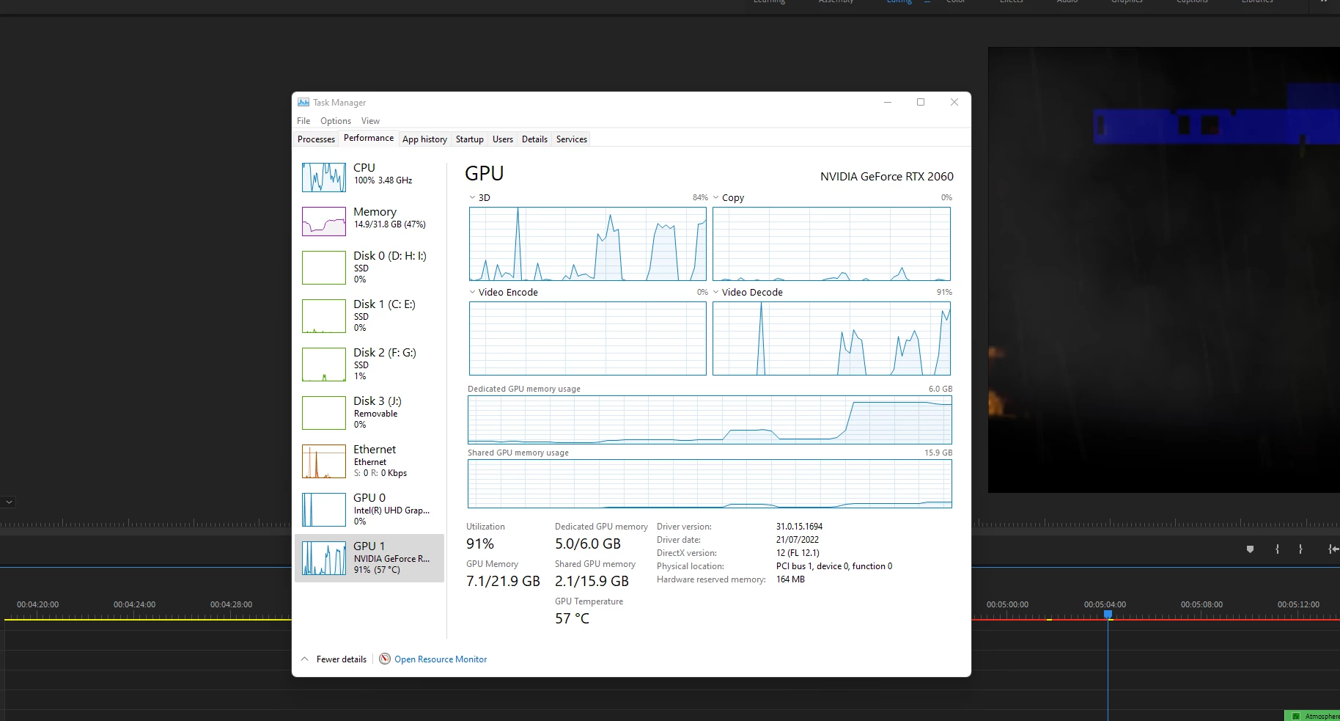Viewport: 1340px width, 721px height.
Task: Click the Open Resource Monitor link
Action: point(441,659)
